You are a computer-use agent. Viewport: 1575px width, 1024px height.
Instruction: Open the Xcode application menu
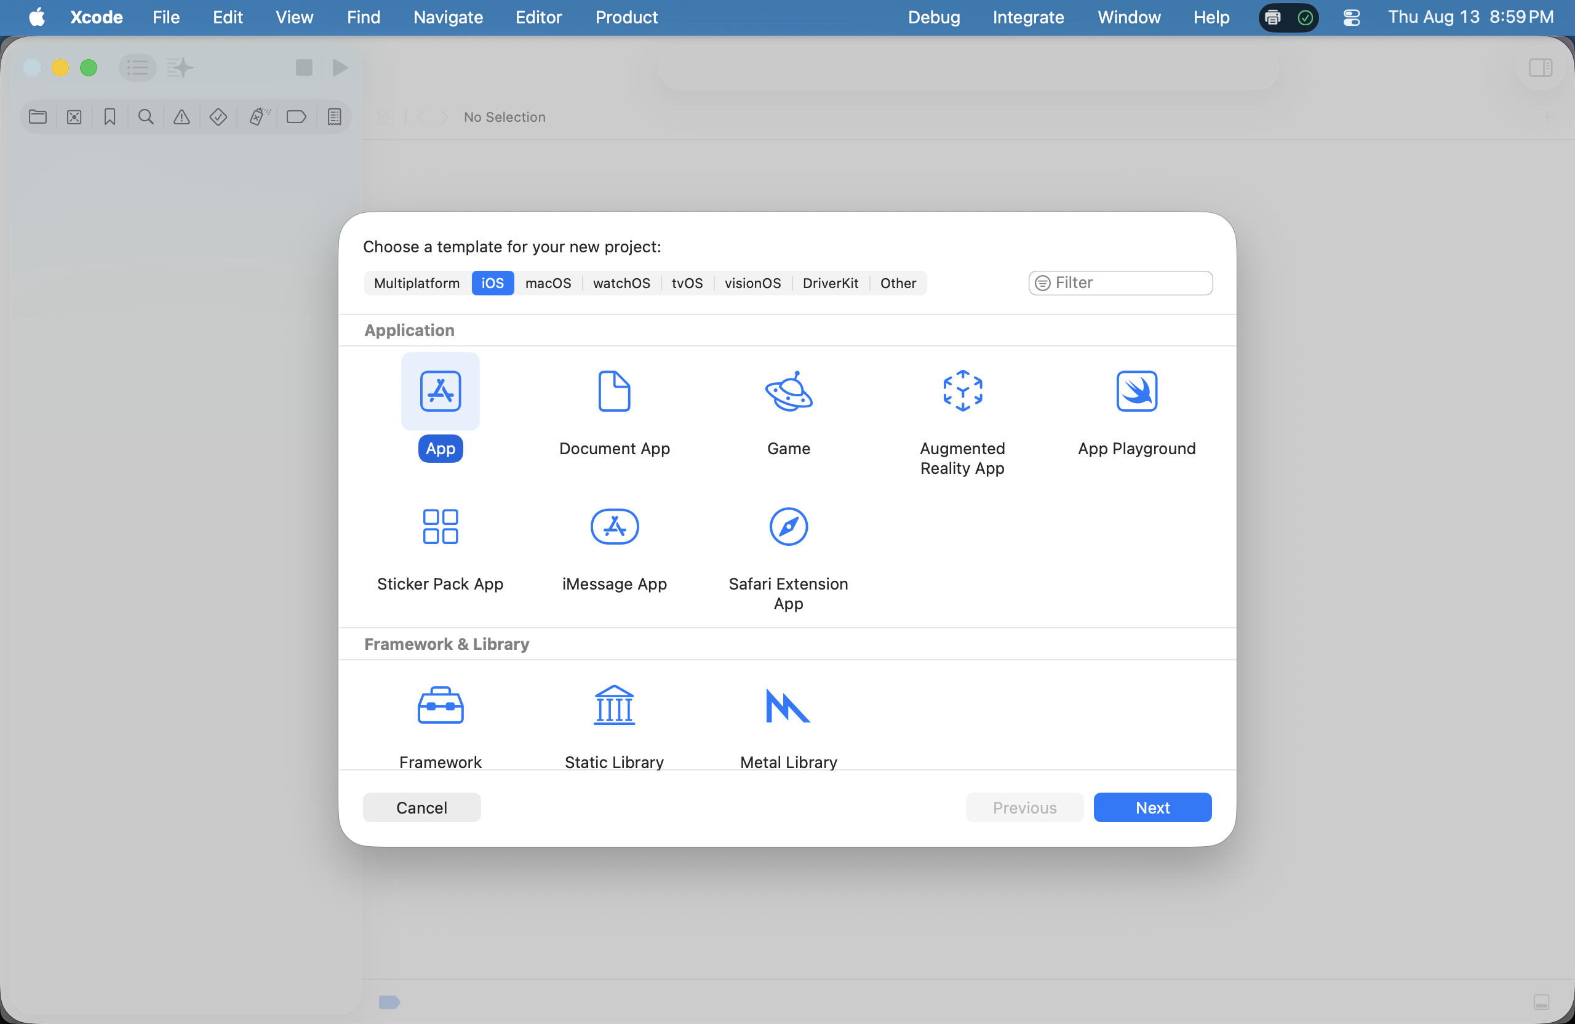(97, 17)
